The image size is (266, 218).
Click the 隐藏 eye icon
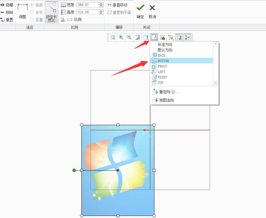pyautogui.click(x=3, y=5)
